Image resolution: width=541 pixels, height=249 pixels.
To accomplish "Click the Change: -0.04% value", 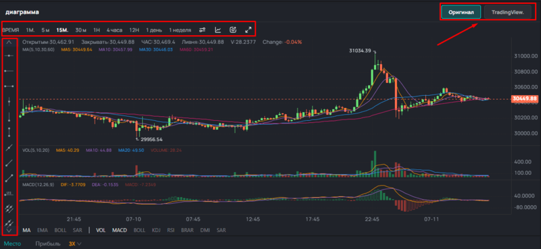I will pyautogui.click(x=282, y=42).
